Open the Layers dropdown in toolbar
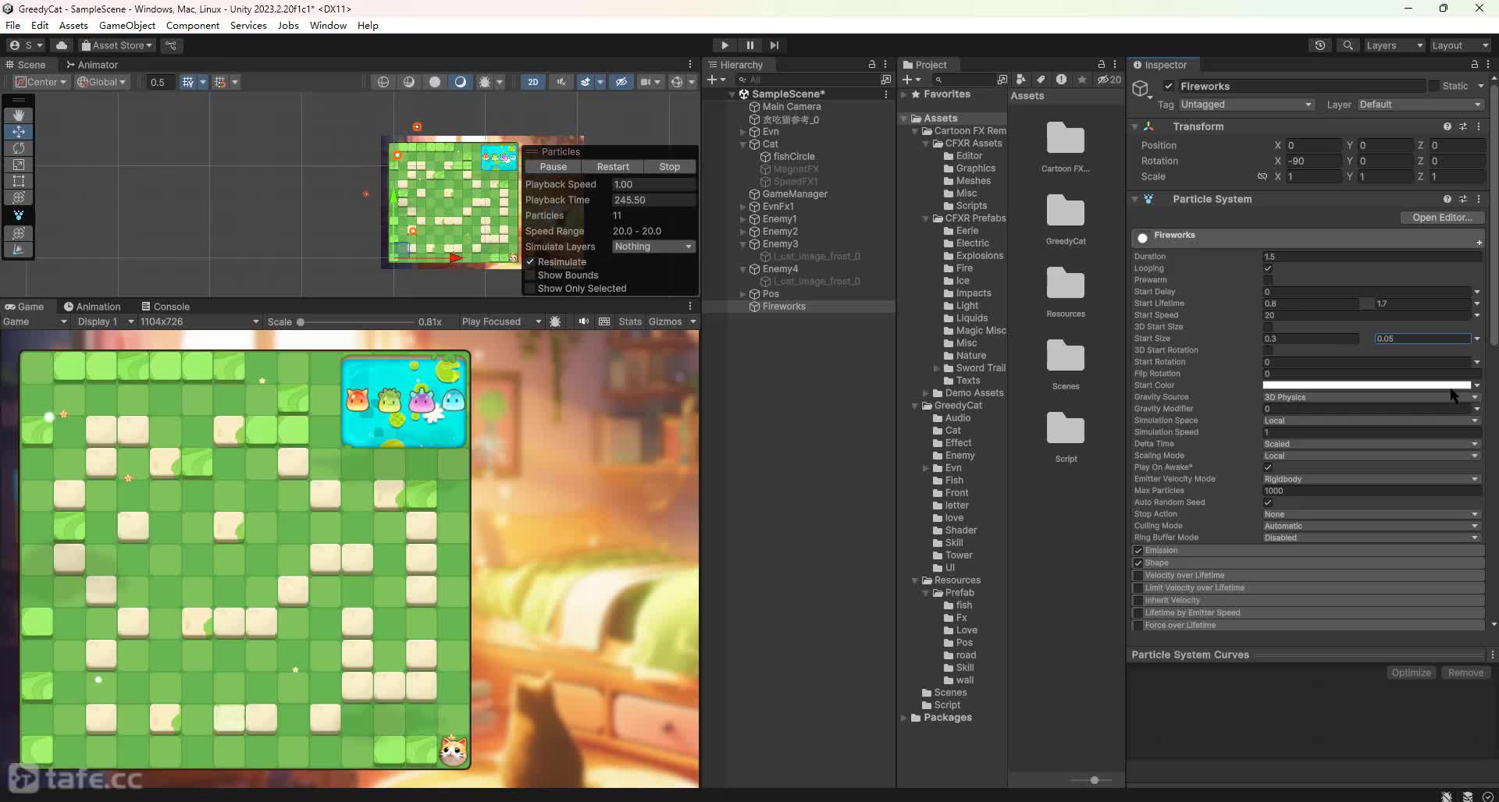This screenshot has width=1499, height=802. coord(1394,45)
